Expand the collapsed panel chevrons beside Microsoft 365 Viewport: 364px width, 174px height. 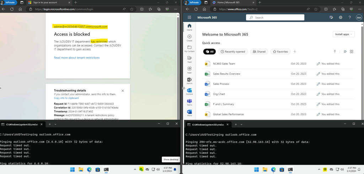183,88
